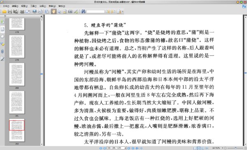Click the email document toolbar icon
247x150 pixels.
(28, 12)
